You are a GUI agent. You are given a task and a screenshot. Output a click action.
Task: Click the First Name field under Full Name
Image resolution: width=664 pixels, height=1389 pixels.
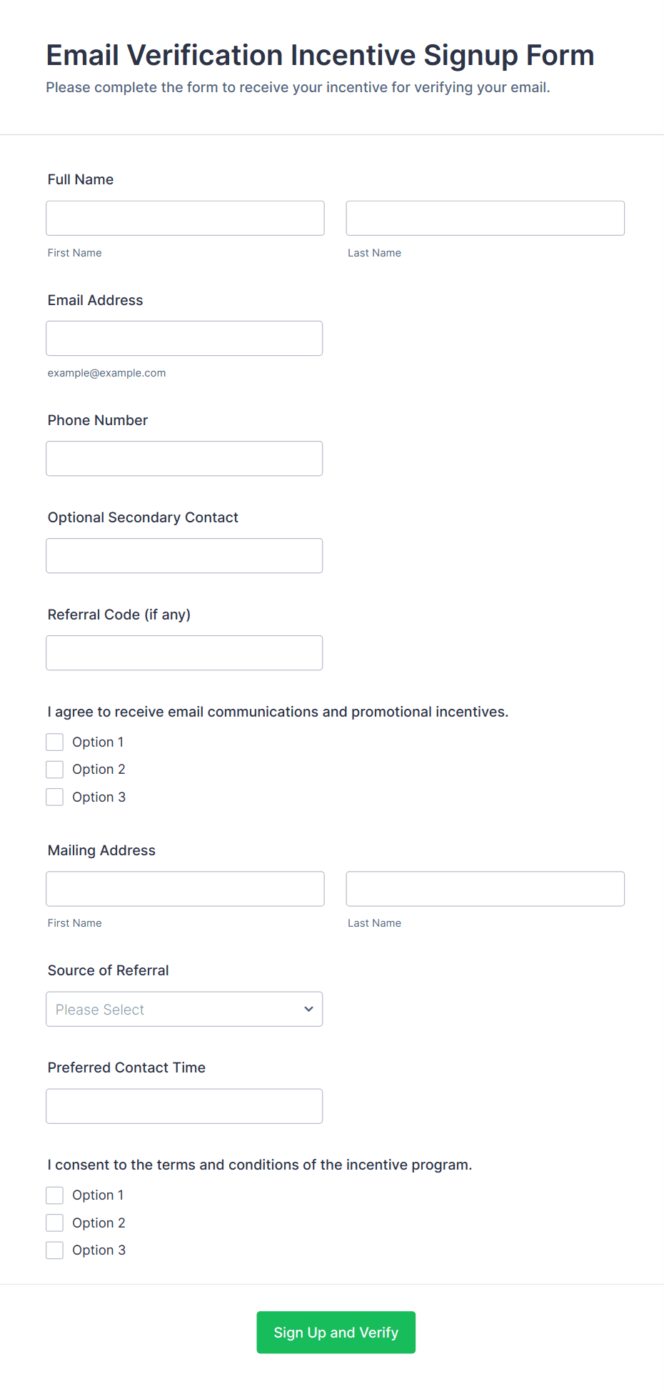tap(185, 218)
